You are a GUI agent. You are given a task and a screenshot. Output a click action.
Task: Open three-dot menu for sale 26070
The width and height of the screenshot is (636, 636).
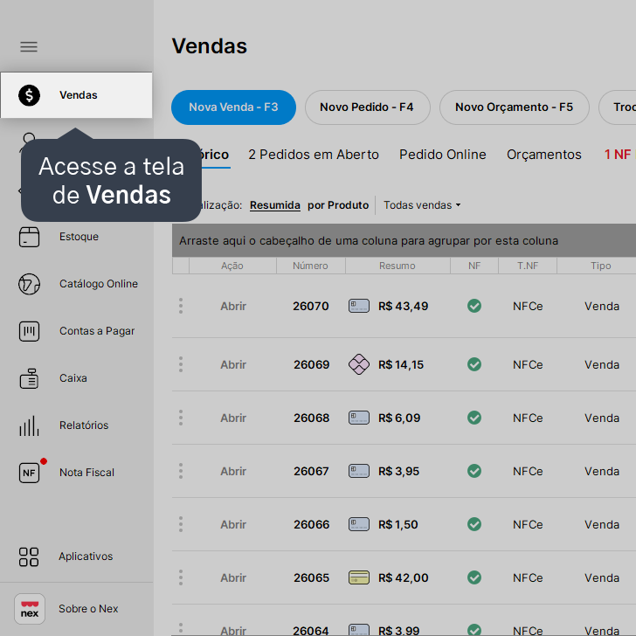click(181, 306)
